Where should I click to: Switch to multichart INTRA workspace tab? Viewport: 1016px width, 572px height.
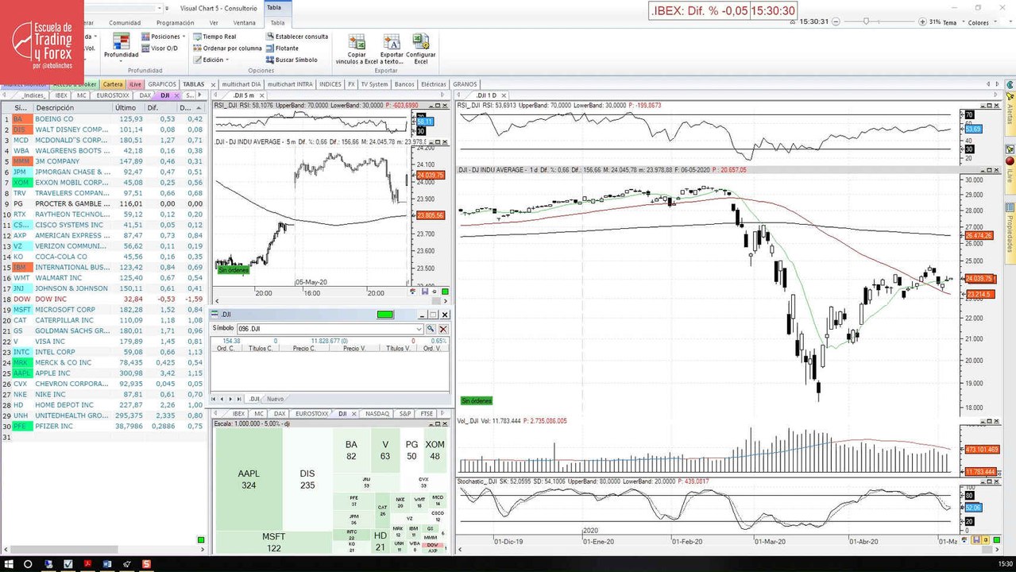click(x=289, y=84)
